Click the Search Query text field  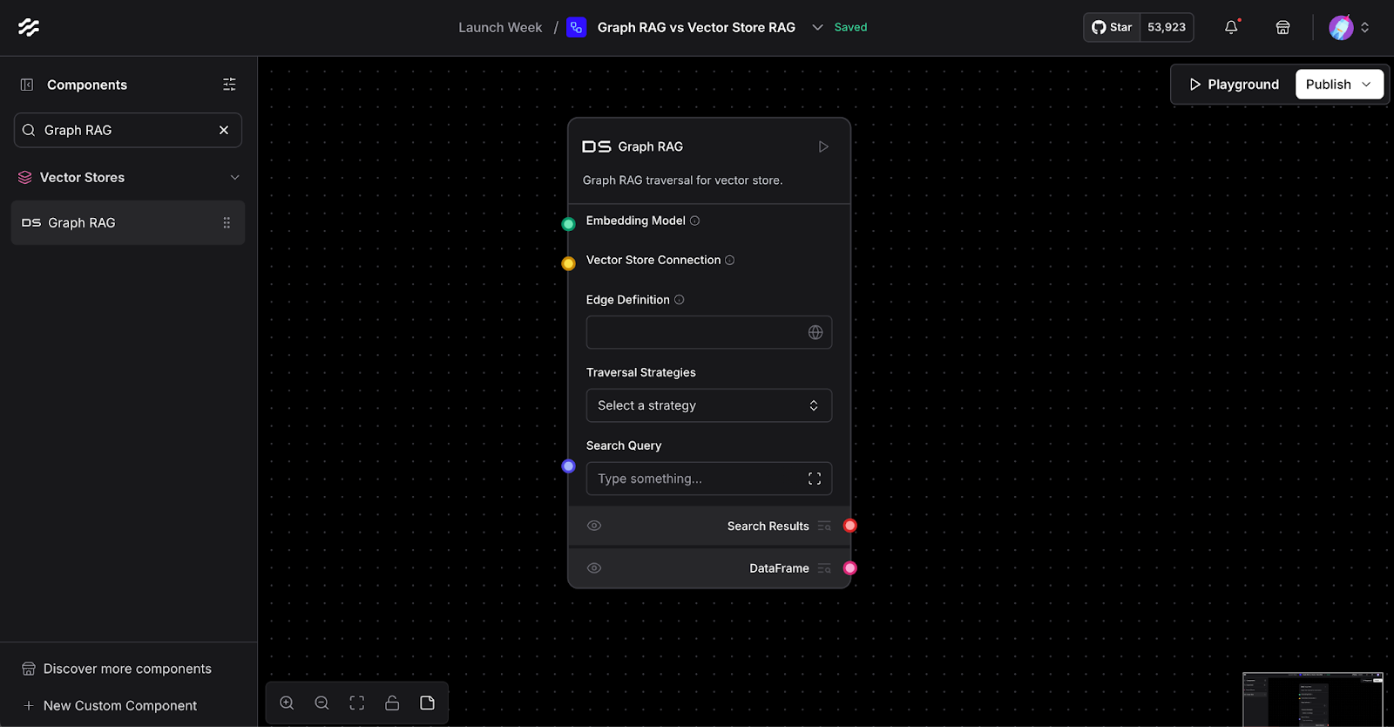point(697,479)
